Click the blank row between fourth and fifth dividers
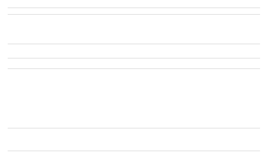Image resolution: width=272 pixels, height=163 pixels. [134, 63]
